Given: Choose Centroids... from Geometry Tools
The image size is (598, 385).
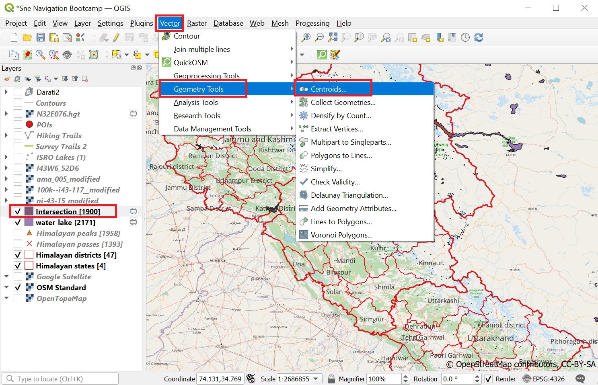Looking at the screenshot, I should 365,89.
